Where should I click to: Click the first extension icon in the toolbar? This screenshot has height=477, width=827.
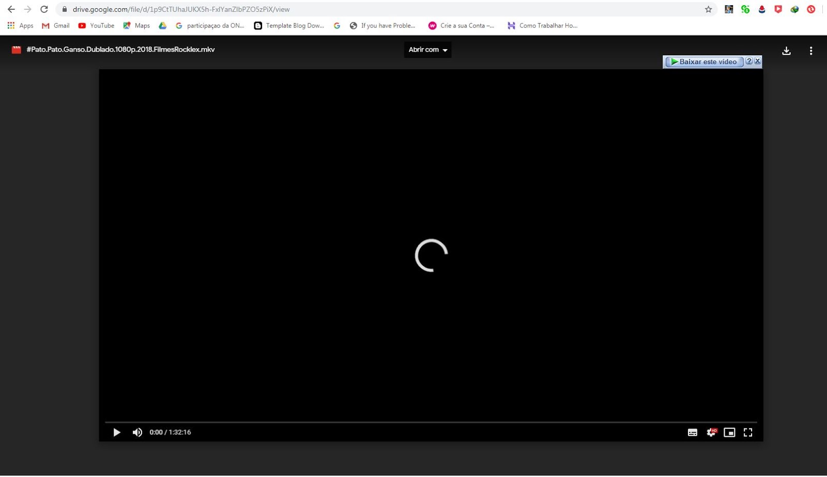click(x=729, y=9)
